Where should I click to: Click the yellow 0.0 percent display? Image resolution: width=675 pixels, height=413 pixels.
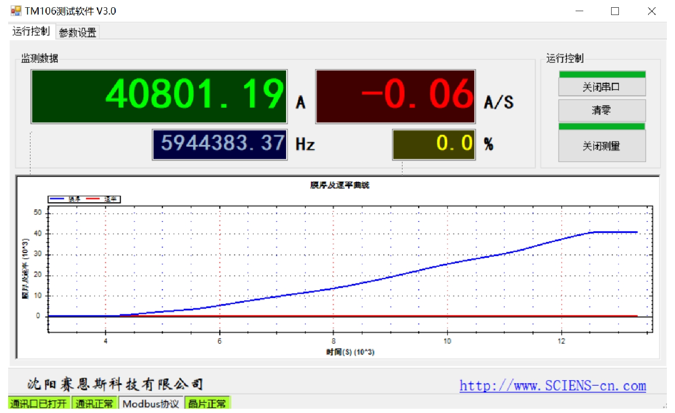pyautogui.click(x=434, y=145)
